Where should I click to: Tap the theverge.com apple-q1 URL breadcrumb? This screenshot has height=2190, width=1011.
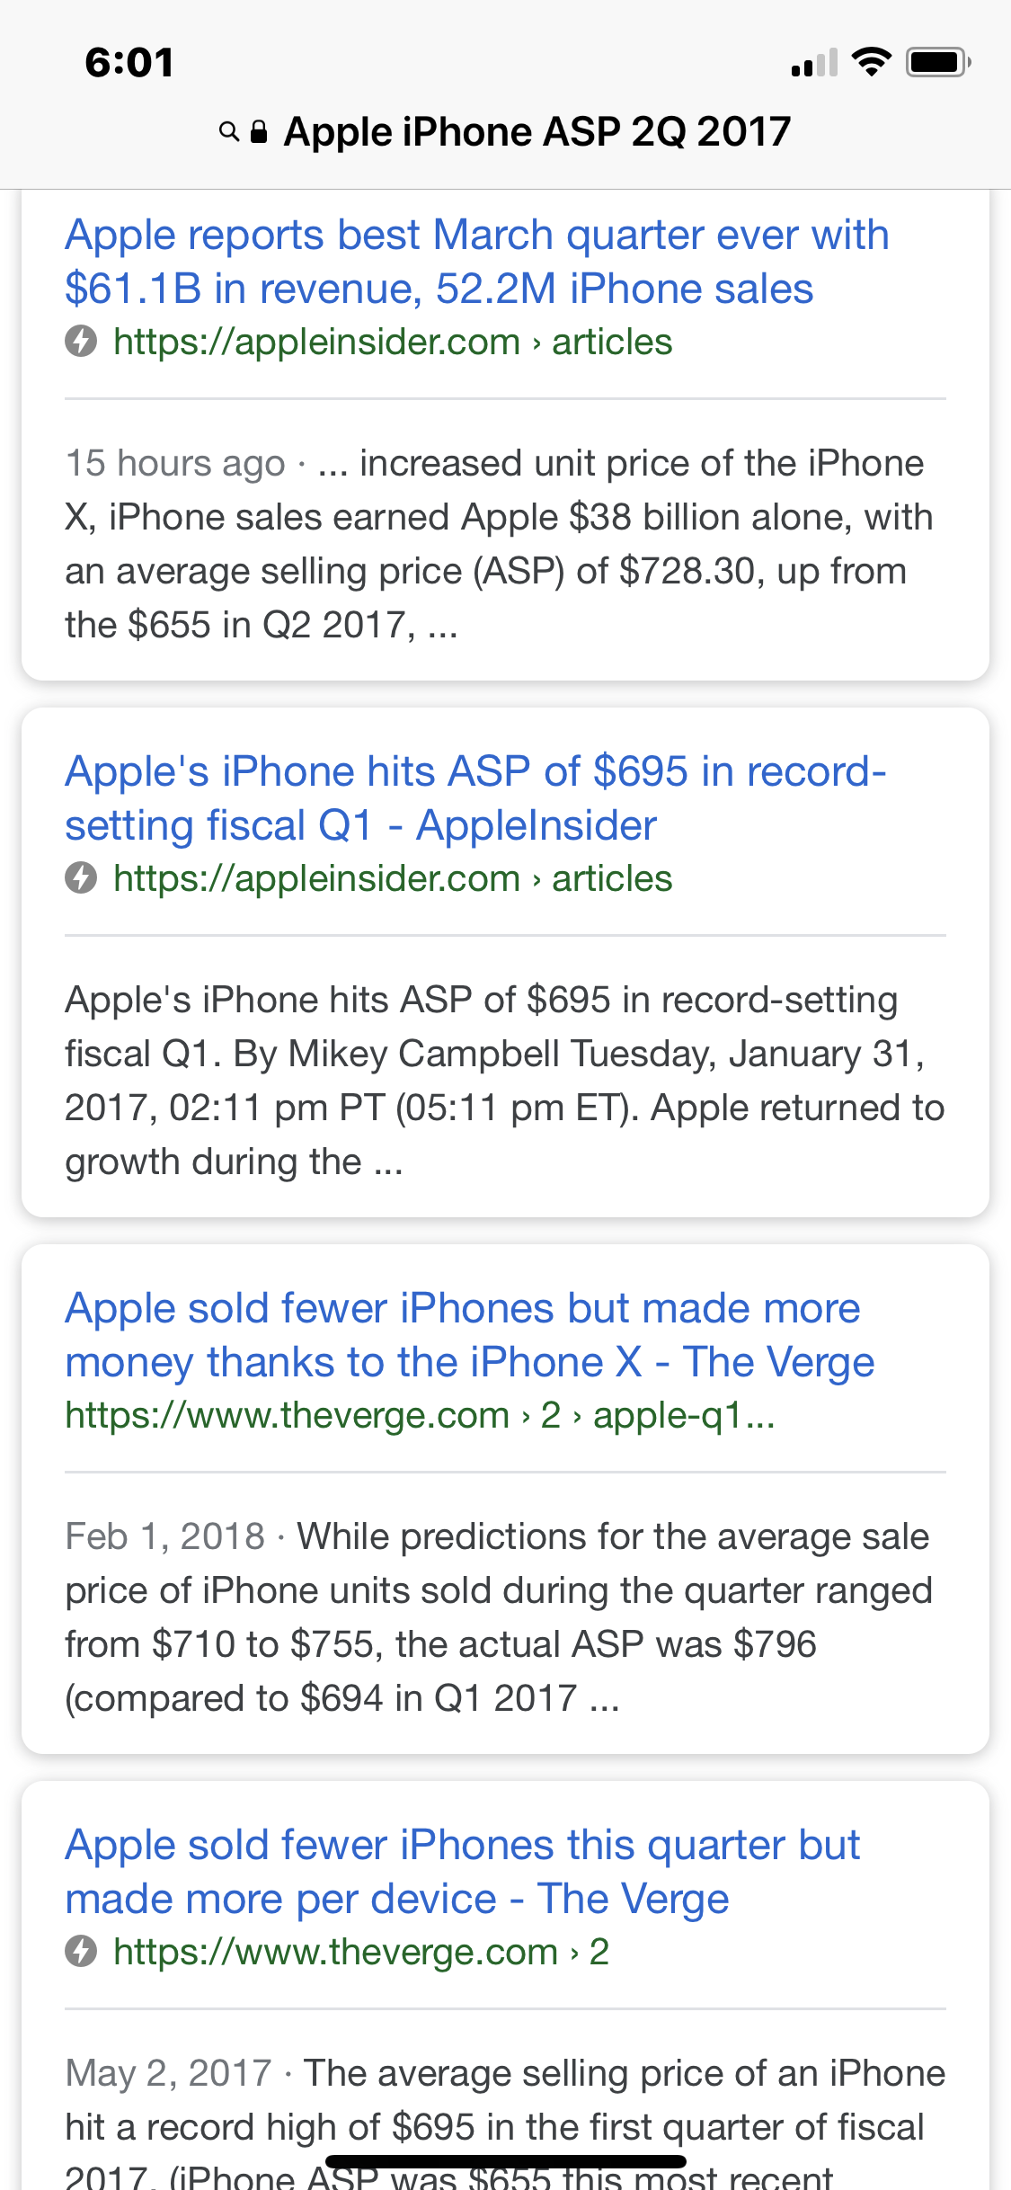(x=420, y=1415)
